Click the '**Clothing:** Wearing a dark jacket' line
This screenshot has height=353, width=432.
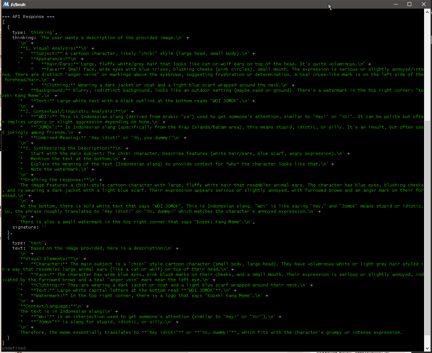tap(156, 85)
